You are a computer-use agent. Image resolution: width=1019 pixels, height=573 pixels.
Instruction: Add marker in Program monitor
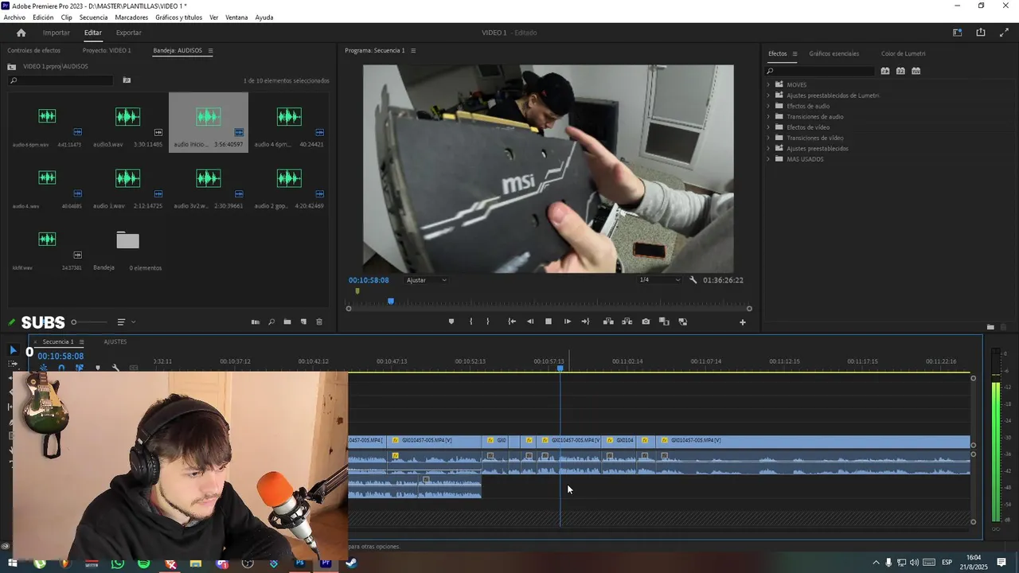tap(451, 322)
